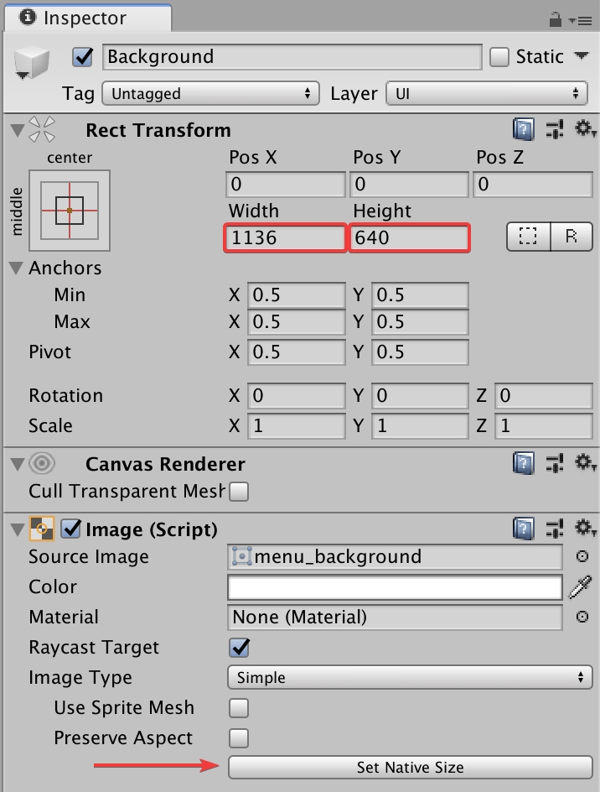Screen dimensions: 600x792
Task: Open the Image Type dropdown
Action: point(410,677)
